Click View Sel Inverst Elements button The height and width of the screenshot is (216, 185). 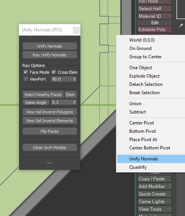click(50, 121)
